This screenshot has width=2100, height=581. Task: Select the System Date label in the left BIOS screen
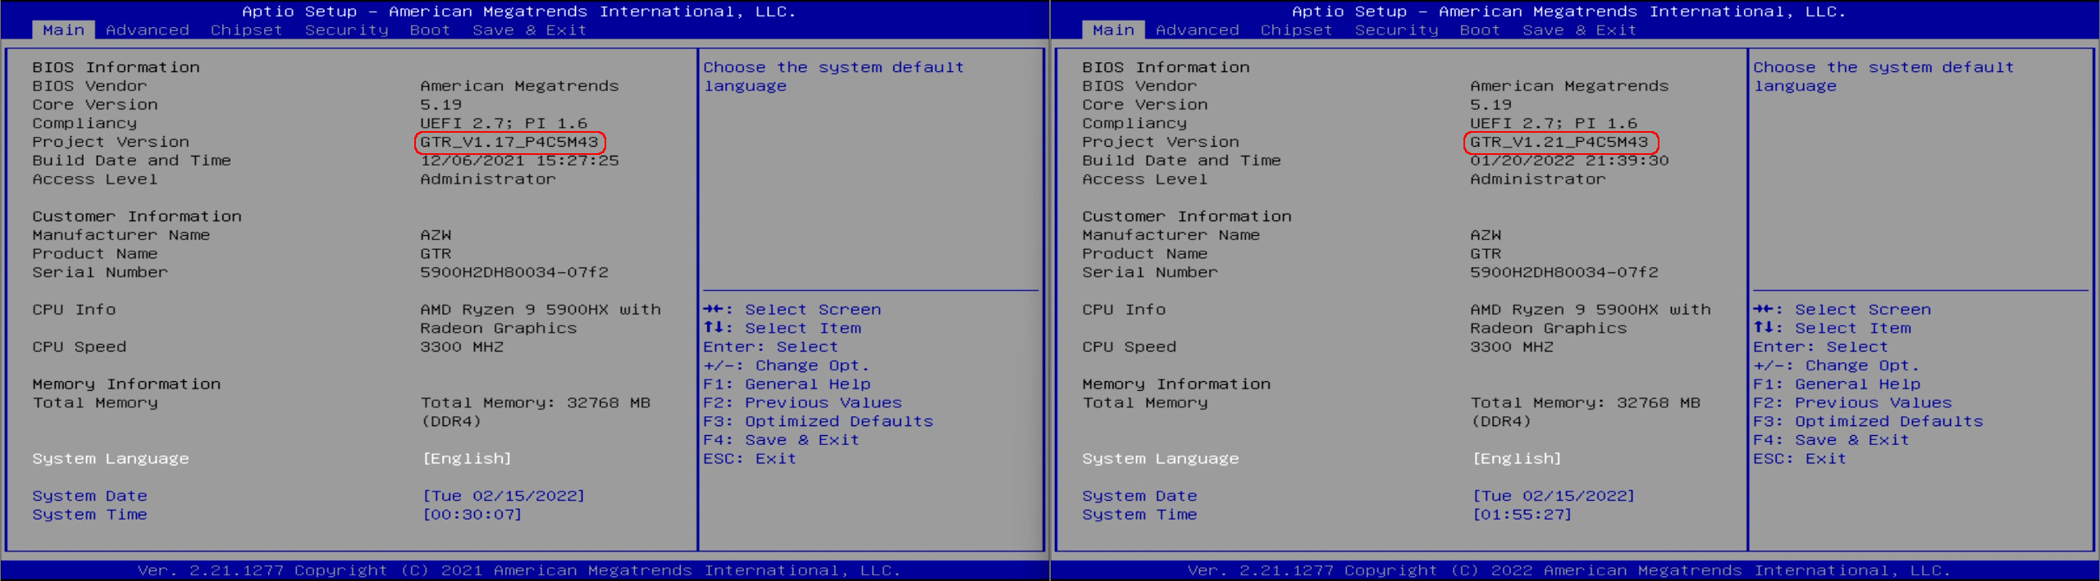pos(89,497)
